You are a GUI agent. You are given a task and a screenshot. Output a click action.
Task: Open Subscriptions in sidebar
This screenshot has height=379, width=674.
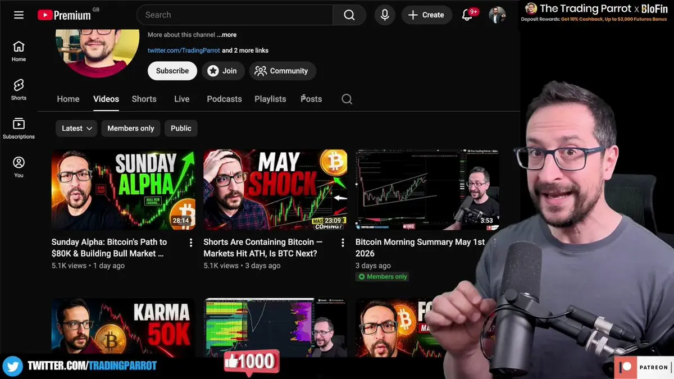pos(19,129)
